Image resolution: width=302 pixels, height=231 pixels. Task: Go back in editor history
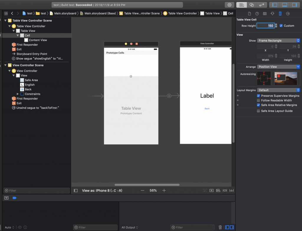point(12,13)
